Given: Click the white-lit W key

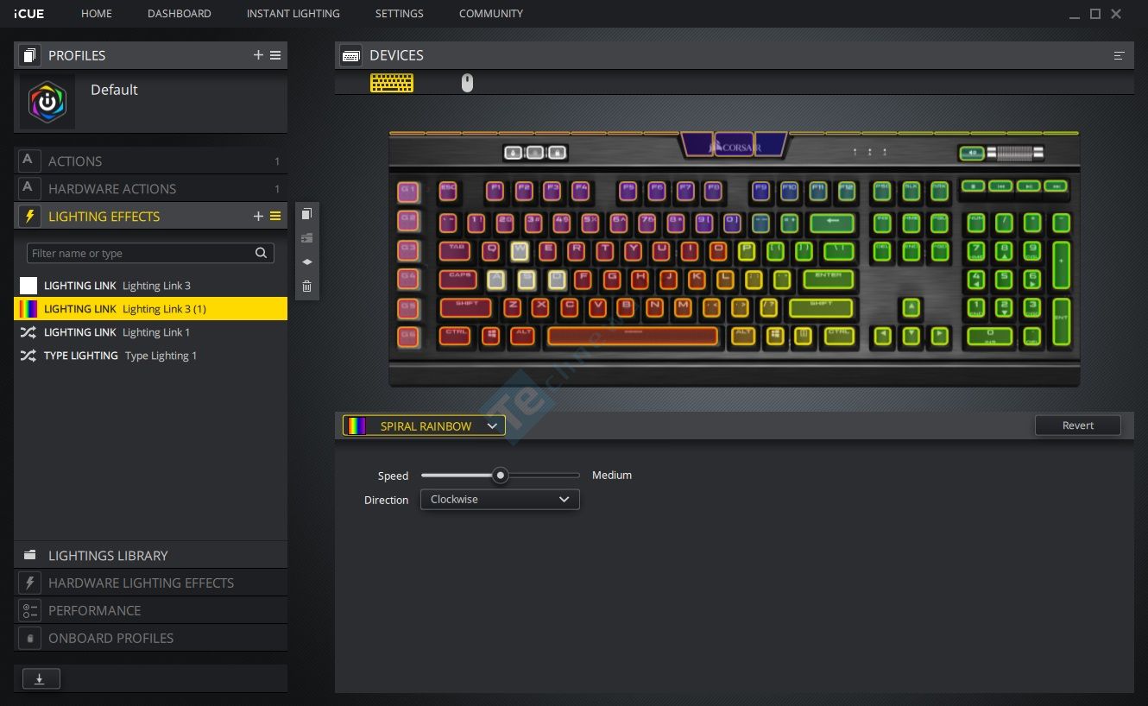Looking at the screenshot, I should (520, 251).
